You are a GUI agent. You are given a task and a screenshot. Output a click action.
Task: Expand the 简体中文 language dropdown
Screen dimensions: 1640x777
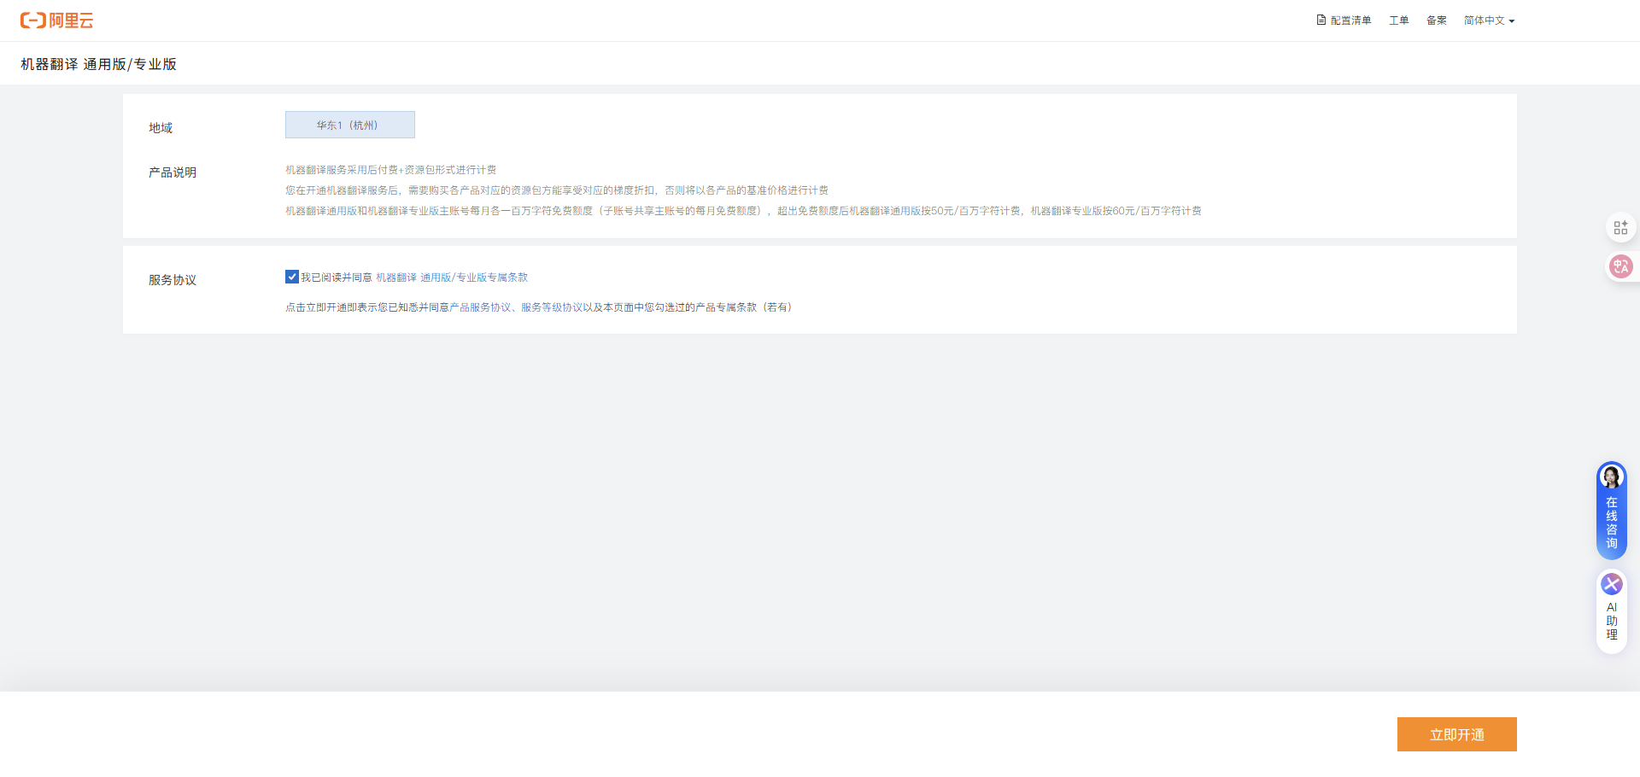pos(1489,20)
